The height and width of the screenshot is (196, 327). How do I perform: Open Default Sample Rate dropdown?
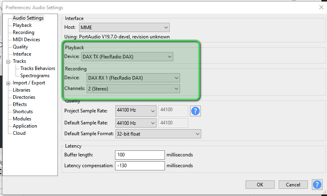[136, 123]
